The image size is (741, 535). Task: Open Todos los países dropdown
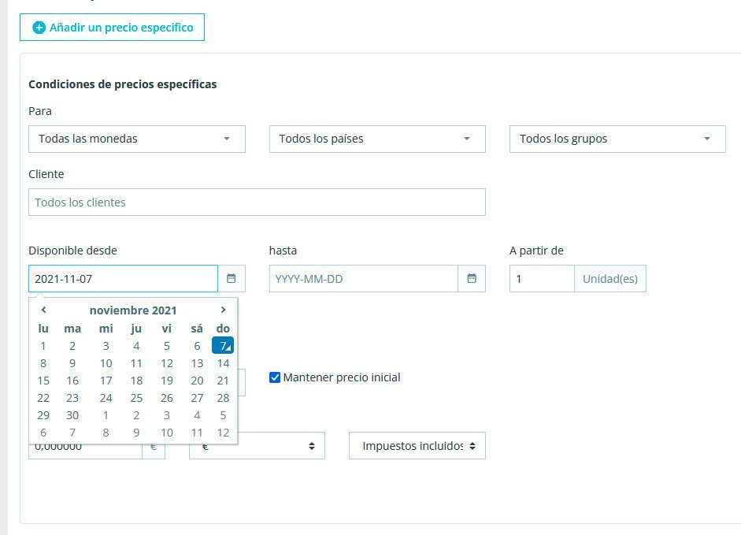[377, 139]
